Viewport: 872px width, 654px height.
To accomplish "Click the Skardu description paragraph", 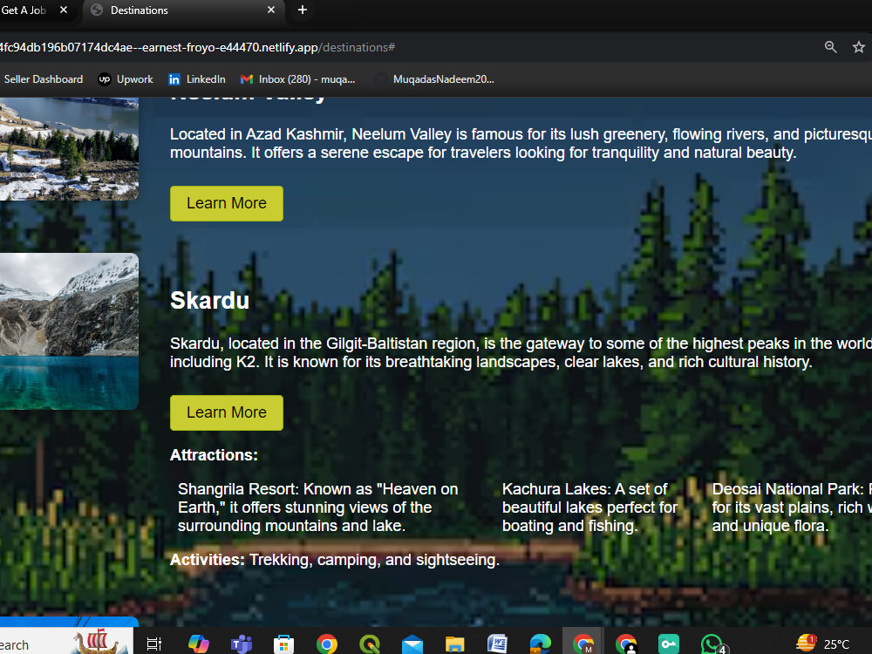I will pos(521,352).
